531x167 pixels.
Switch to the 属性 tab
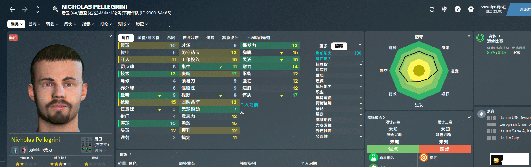[126, 38]
